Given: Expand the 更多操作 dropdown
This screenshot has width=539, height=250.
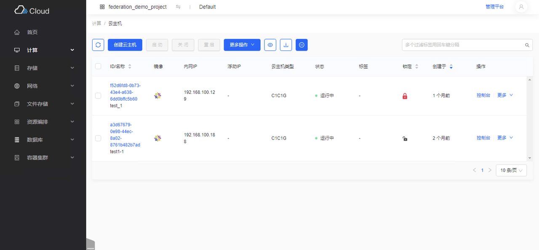Looking at the screenshot, I should click(242, 45).
